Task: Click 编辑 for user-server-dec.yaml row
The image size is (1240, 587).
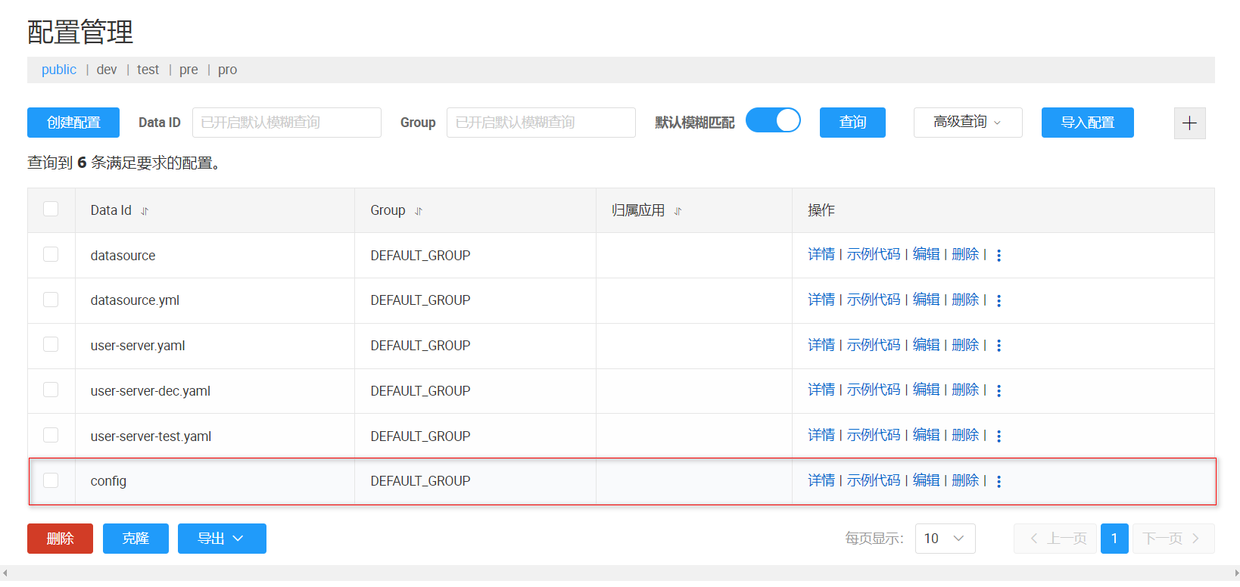Action: click(x=926, y=390)
